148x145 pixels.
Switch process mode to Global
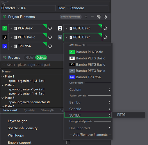(30, 57)
